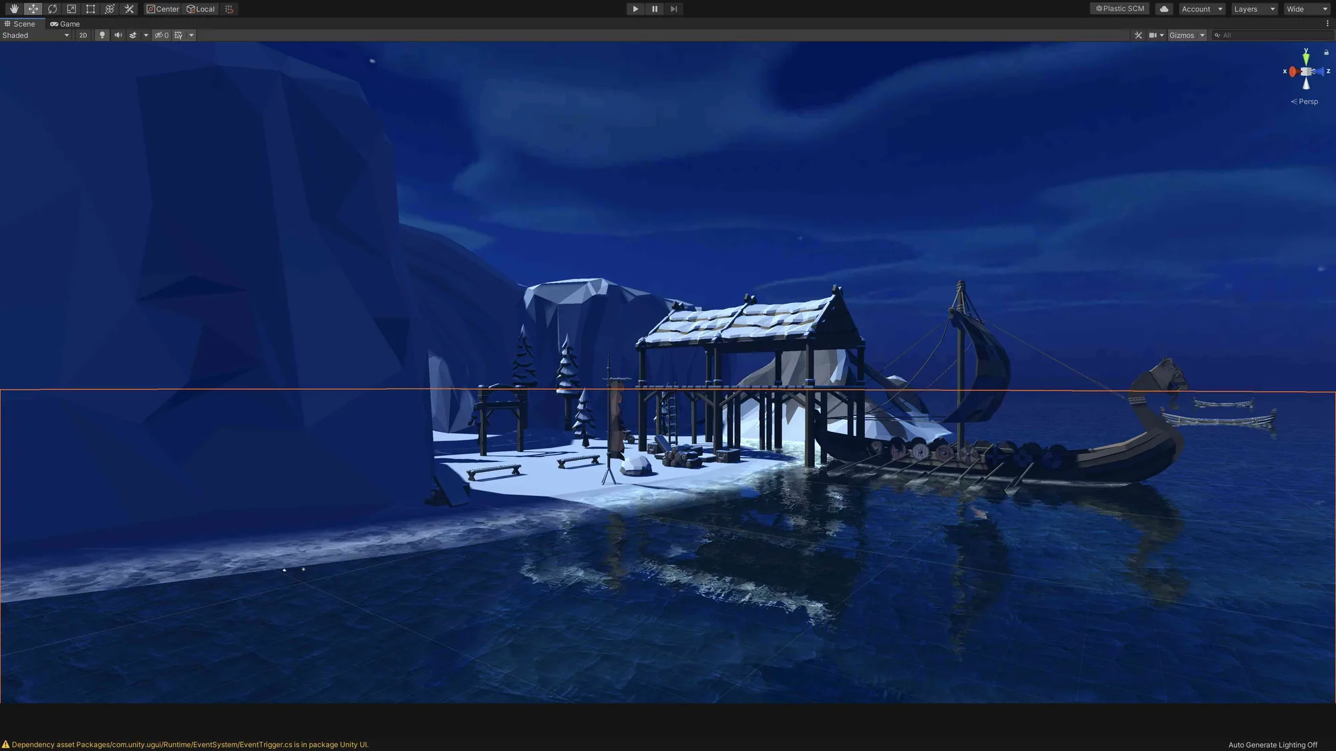Screen dimensions: 1336x751
Task: Open the Plastic SCM window
Action: pos(1120,9)
